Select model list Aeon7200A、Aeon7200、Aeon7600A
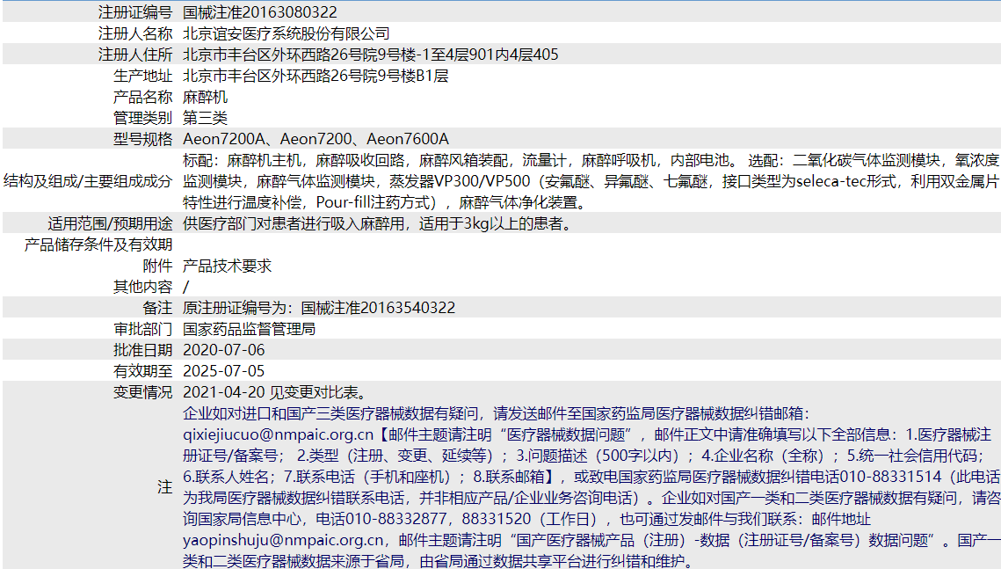Image resolution: width=1001 pixels, height=569 pixels. [316, 139]
